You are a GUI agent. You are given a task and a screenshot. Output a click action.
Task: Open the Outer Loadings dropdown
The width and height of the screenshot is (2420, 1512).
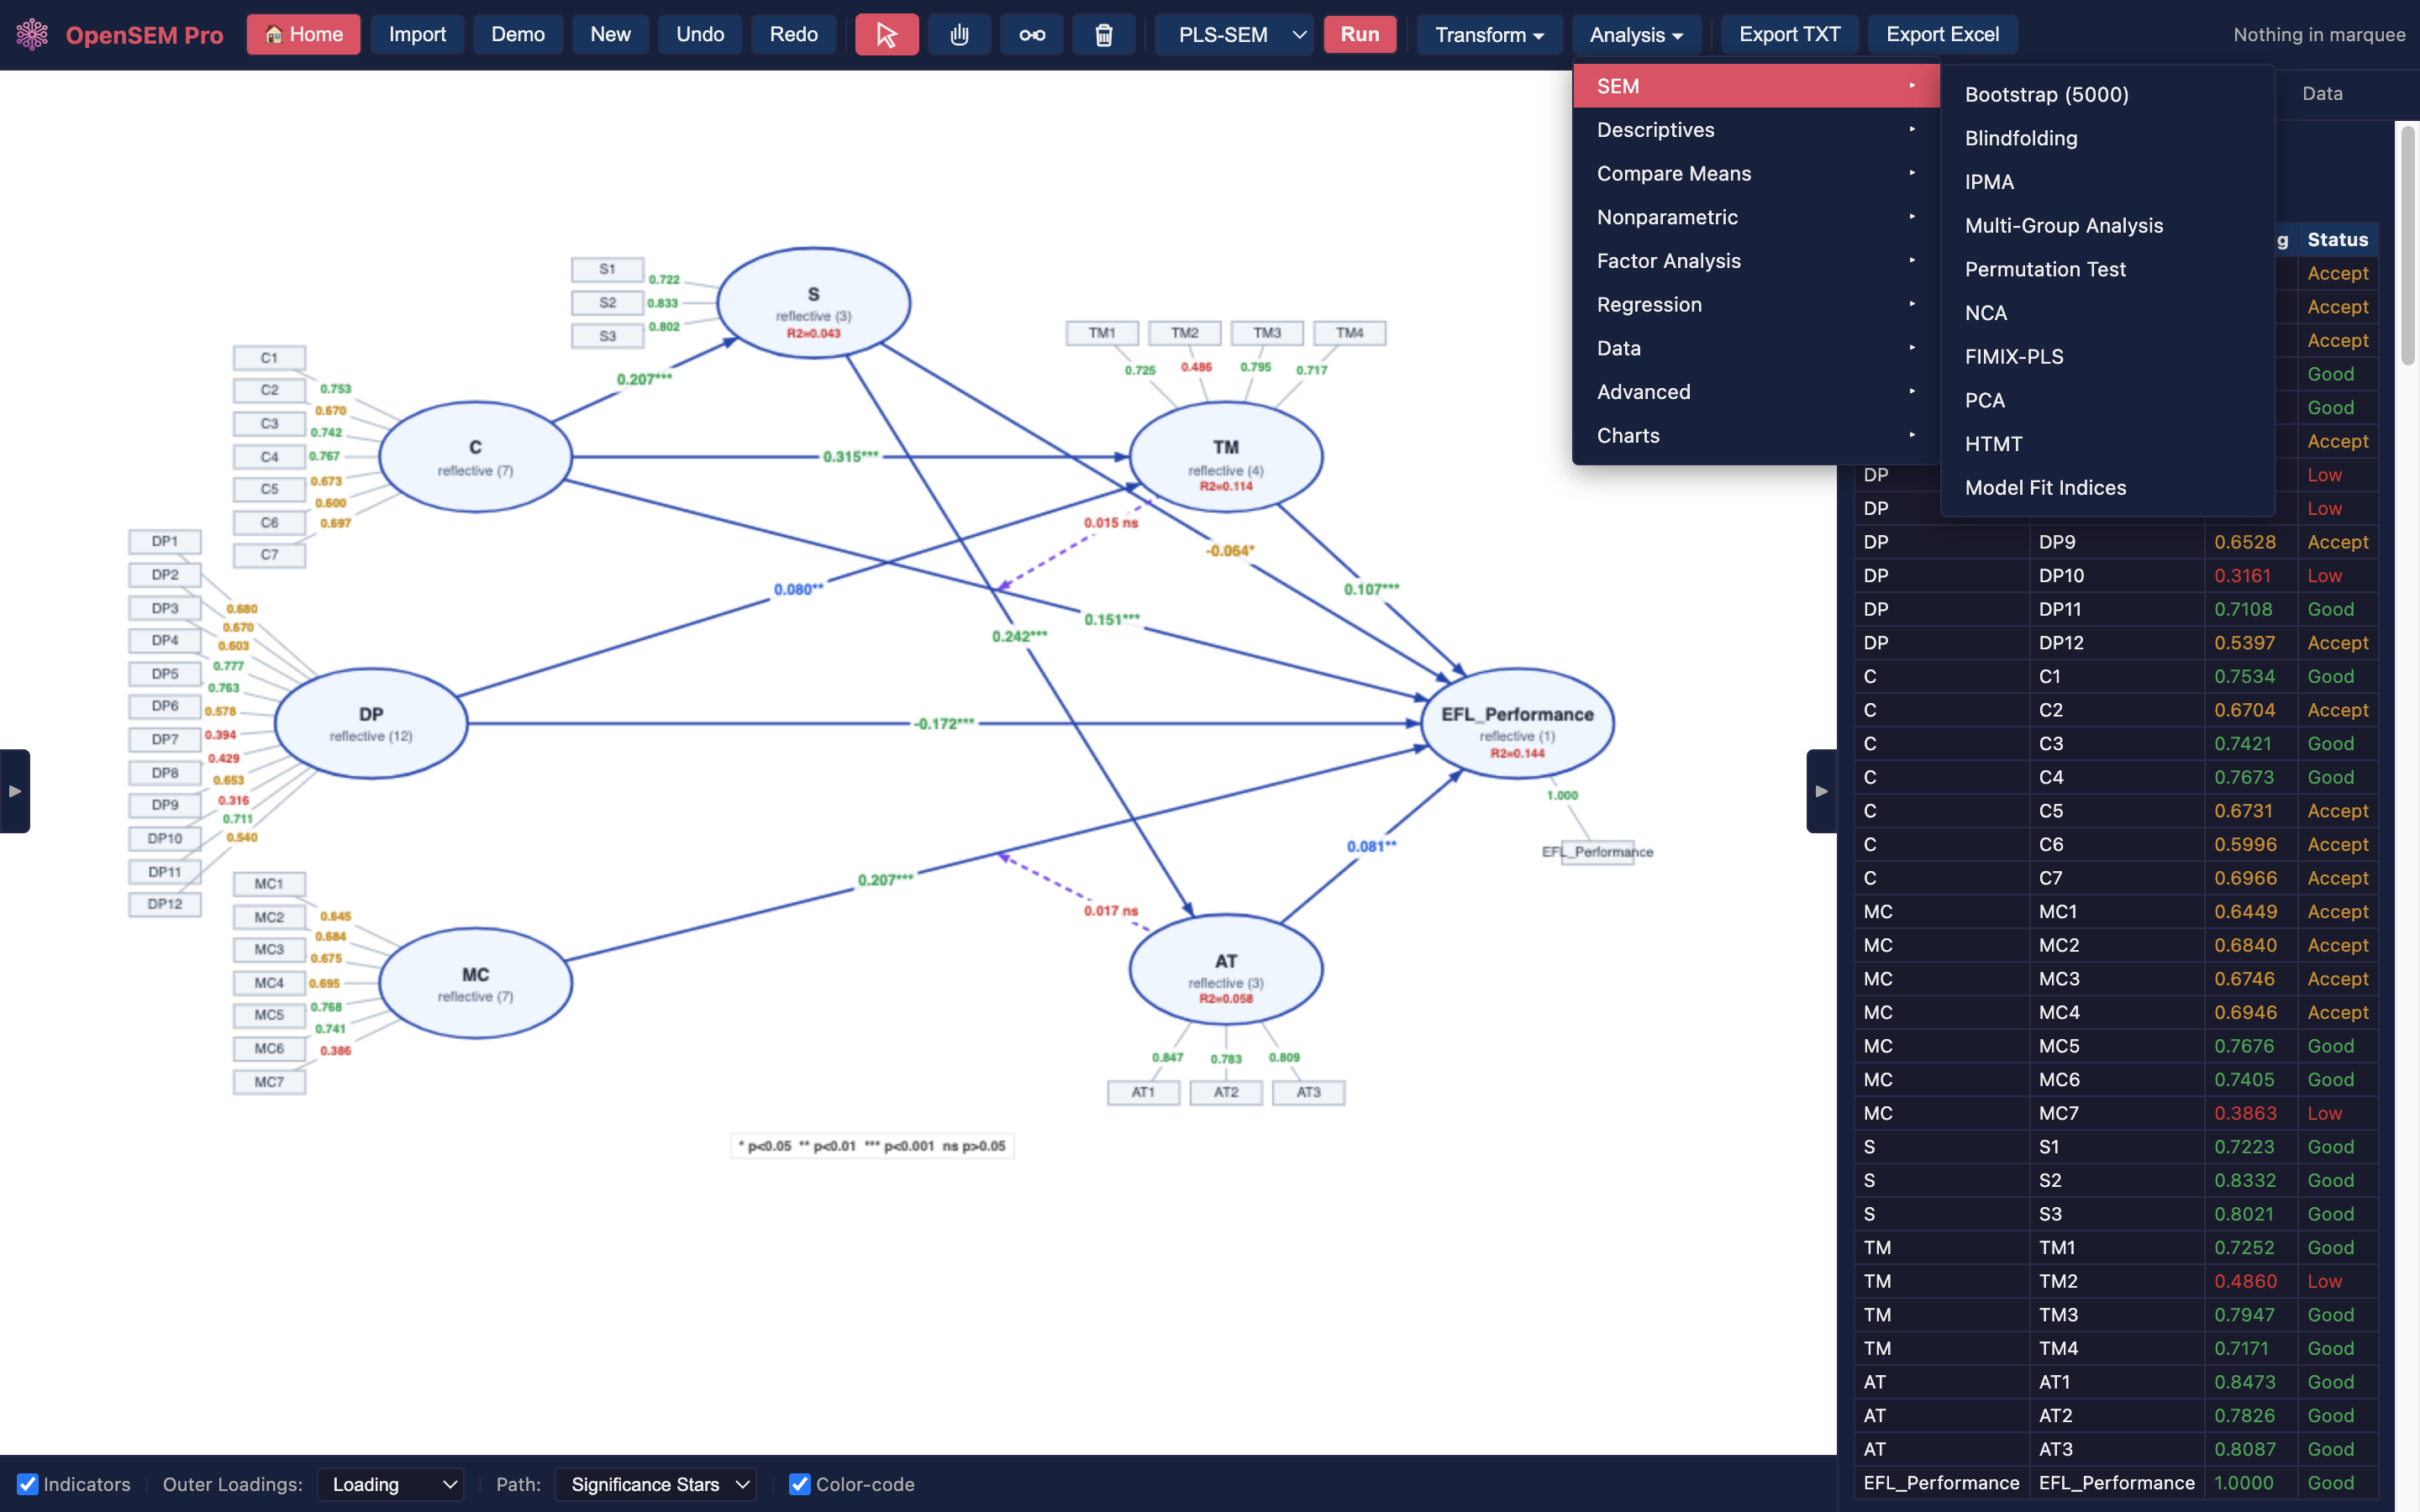tap(390, 1484)
